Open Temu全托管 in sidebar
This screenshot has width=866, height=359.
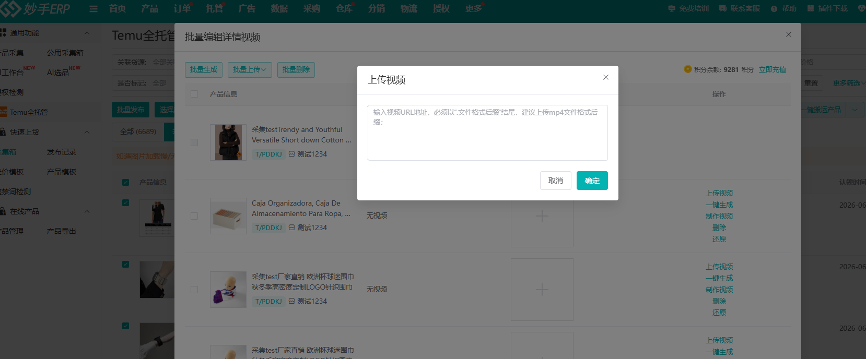pyautogui.click(x=29, y=112)
